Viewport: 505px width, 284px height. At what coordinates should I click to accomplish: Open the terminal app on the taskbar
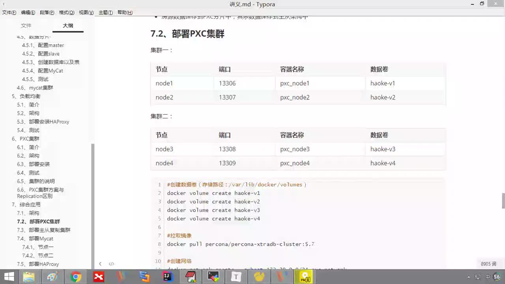point(213,277)
